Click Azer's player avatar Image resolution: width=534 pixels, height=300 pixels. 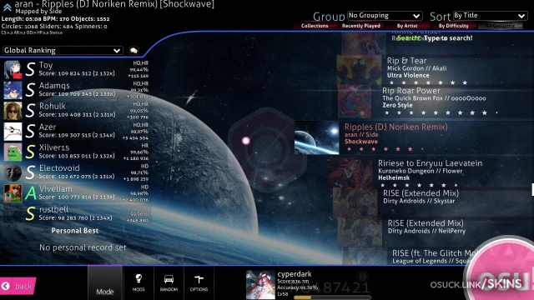(x=13, y=132)
